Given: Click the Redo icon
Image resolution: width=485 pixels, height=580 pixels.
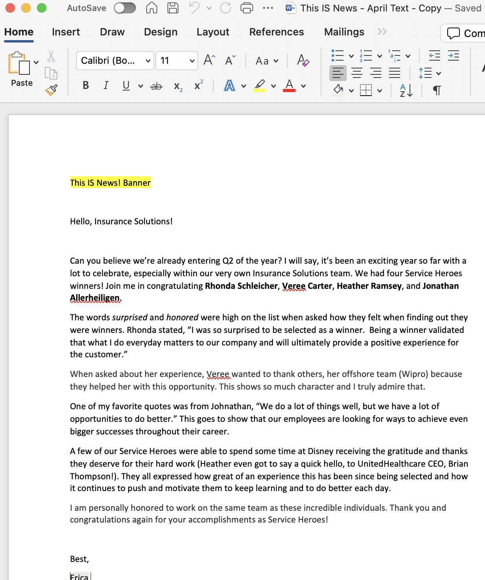Looking at the screenshot, I should click(x=226, y=8).
